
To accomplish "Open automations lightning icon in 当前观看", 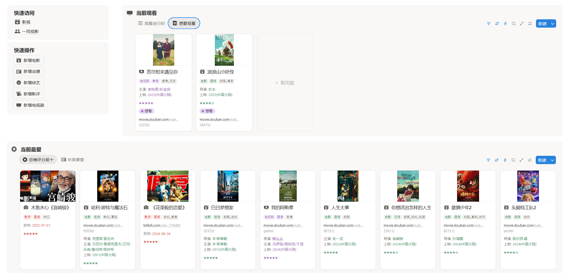I will pos(505,24).
